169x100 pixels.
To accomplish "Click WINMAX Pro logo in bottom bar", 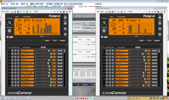I will tap(84, 98).
